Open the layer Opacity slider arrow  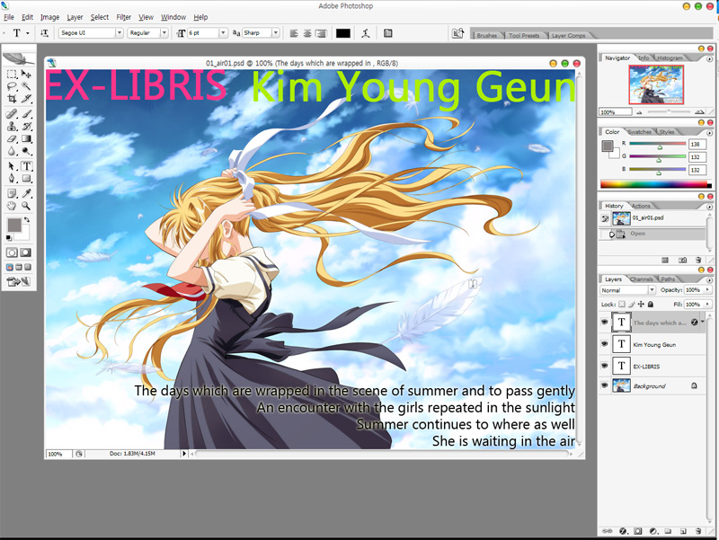[x=707, y=289]
